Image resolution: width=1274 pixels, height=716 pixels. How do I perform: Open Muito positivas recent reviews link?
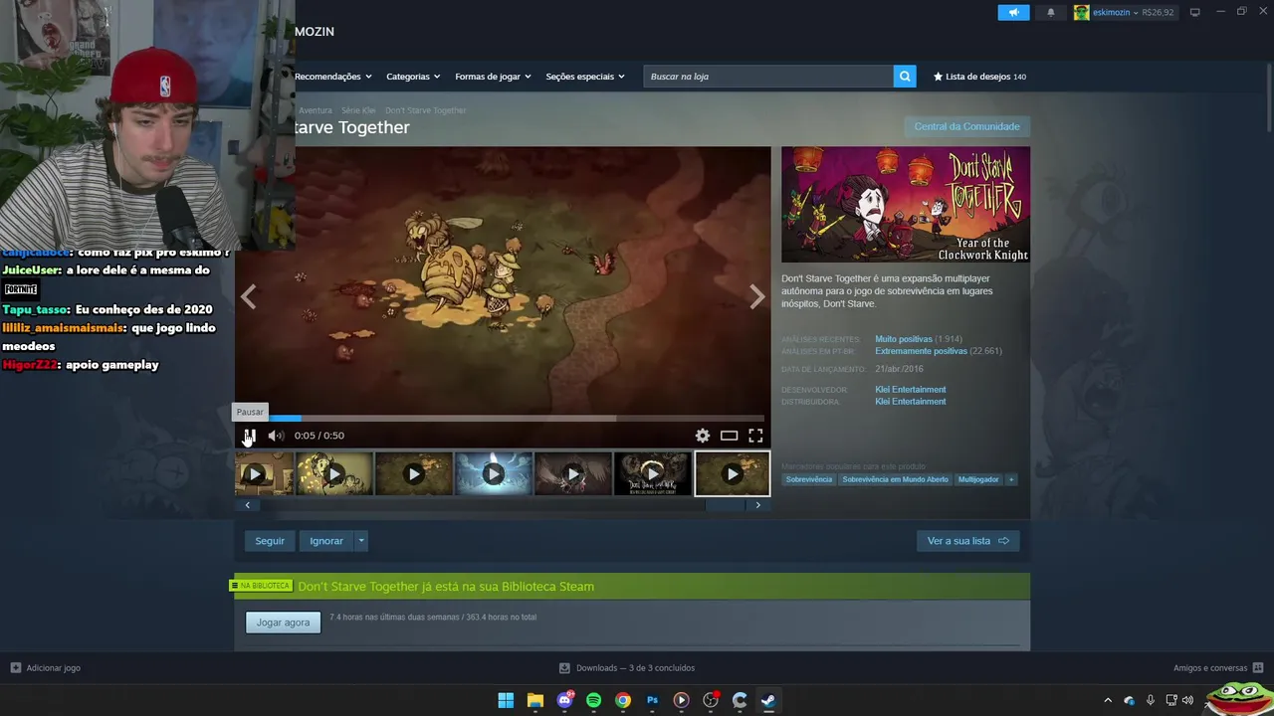click(904, 339)
